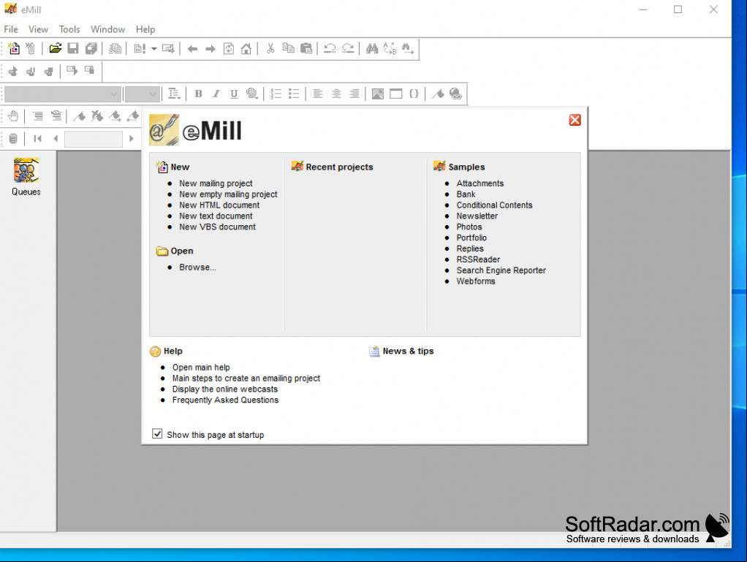747x562 pixels.
Task: Click the Replace (A to B) icon
Action: click(390, 48)
